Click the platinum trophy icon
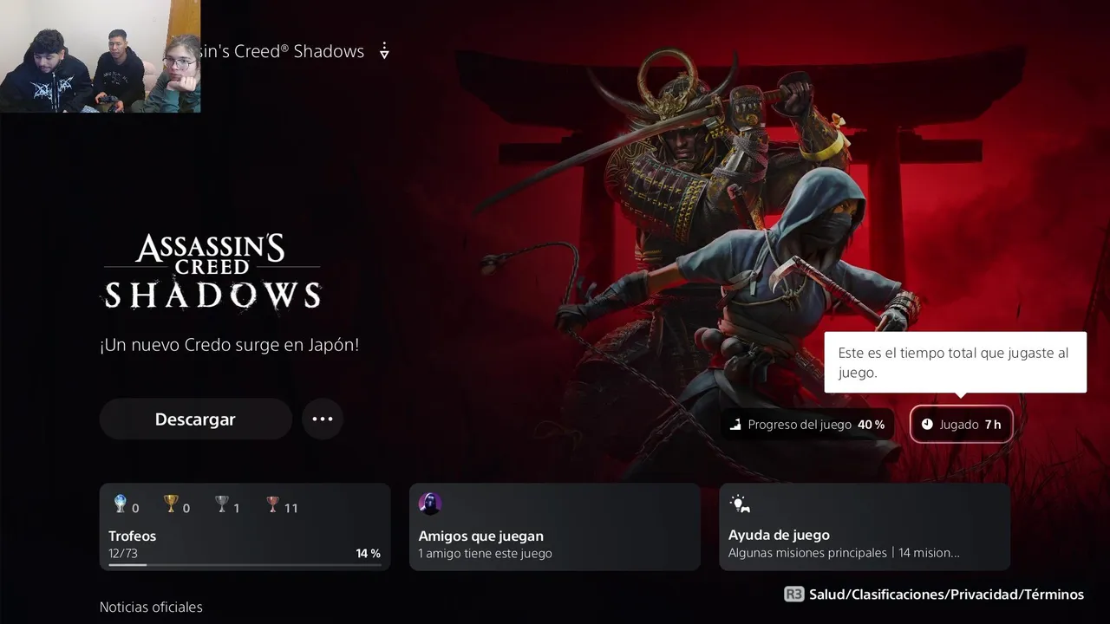The width and height of the screenshot is (1110, 624). click(121, 504)
